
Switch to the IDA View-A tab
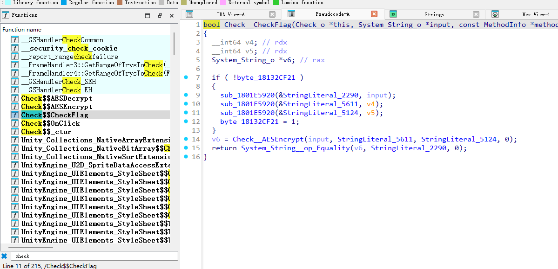tap(231, 14)
